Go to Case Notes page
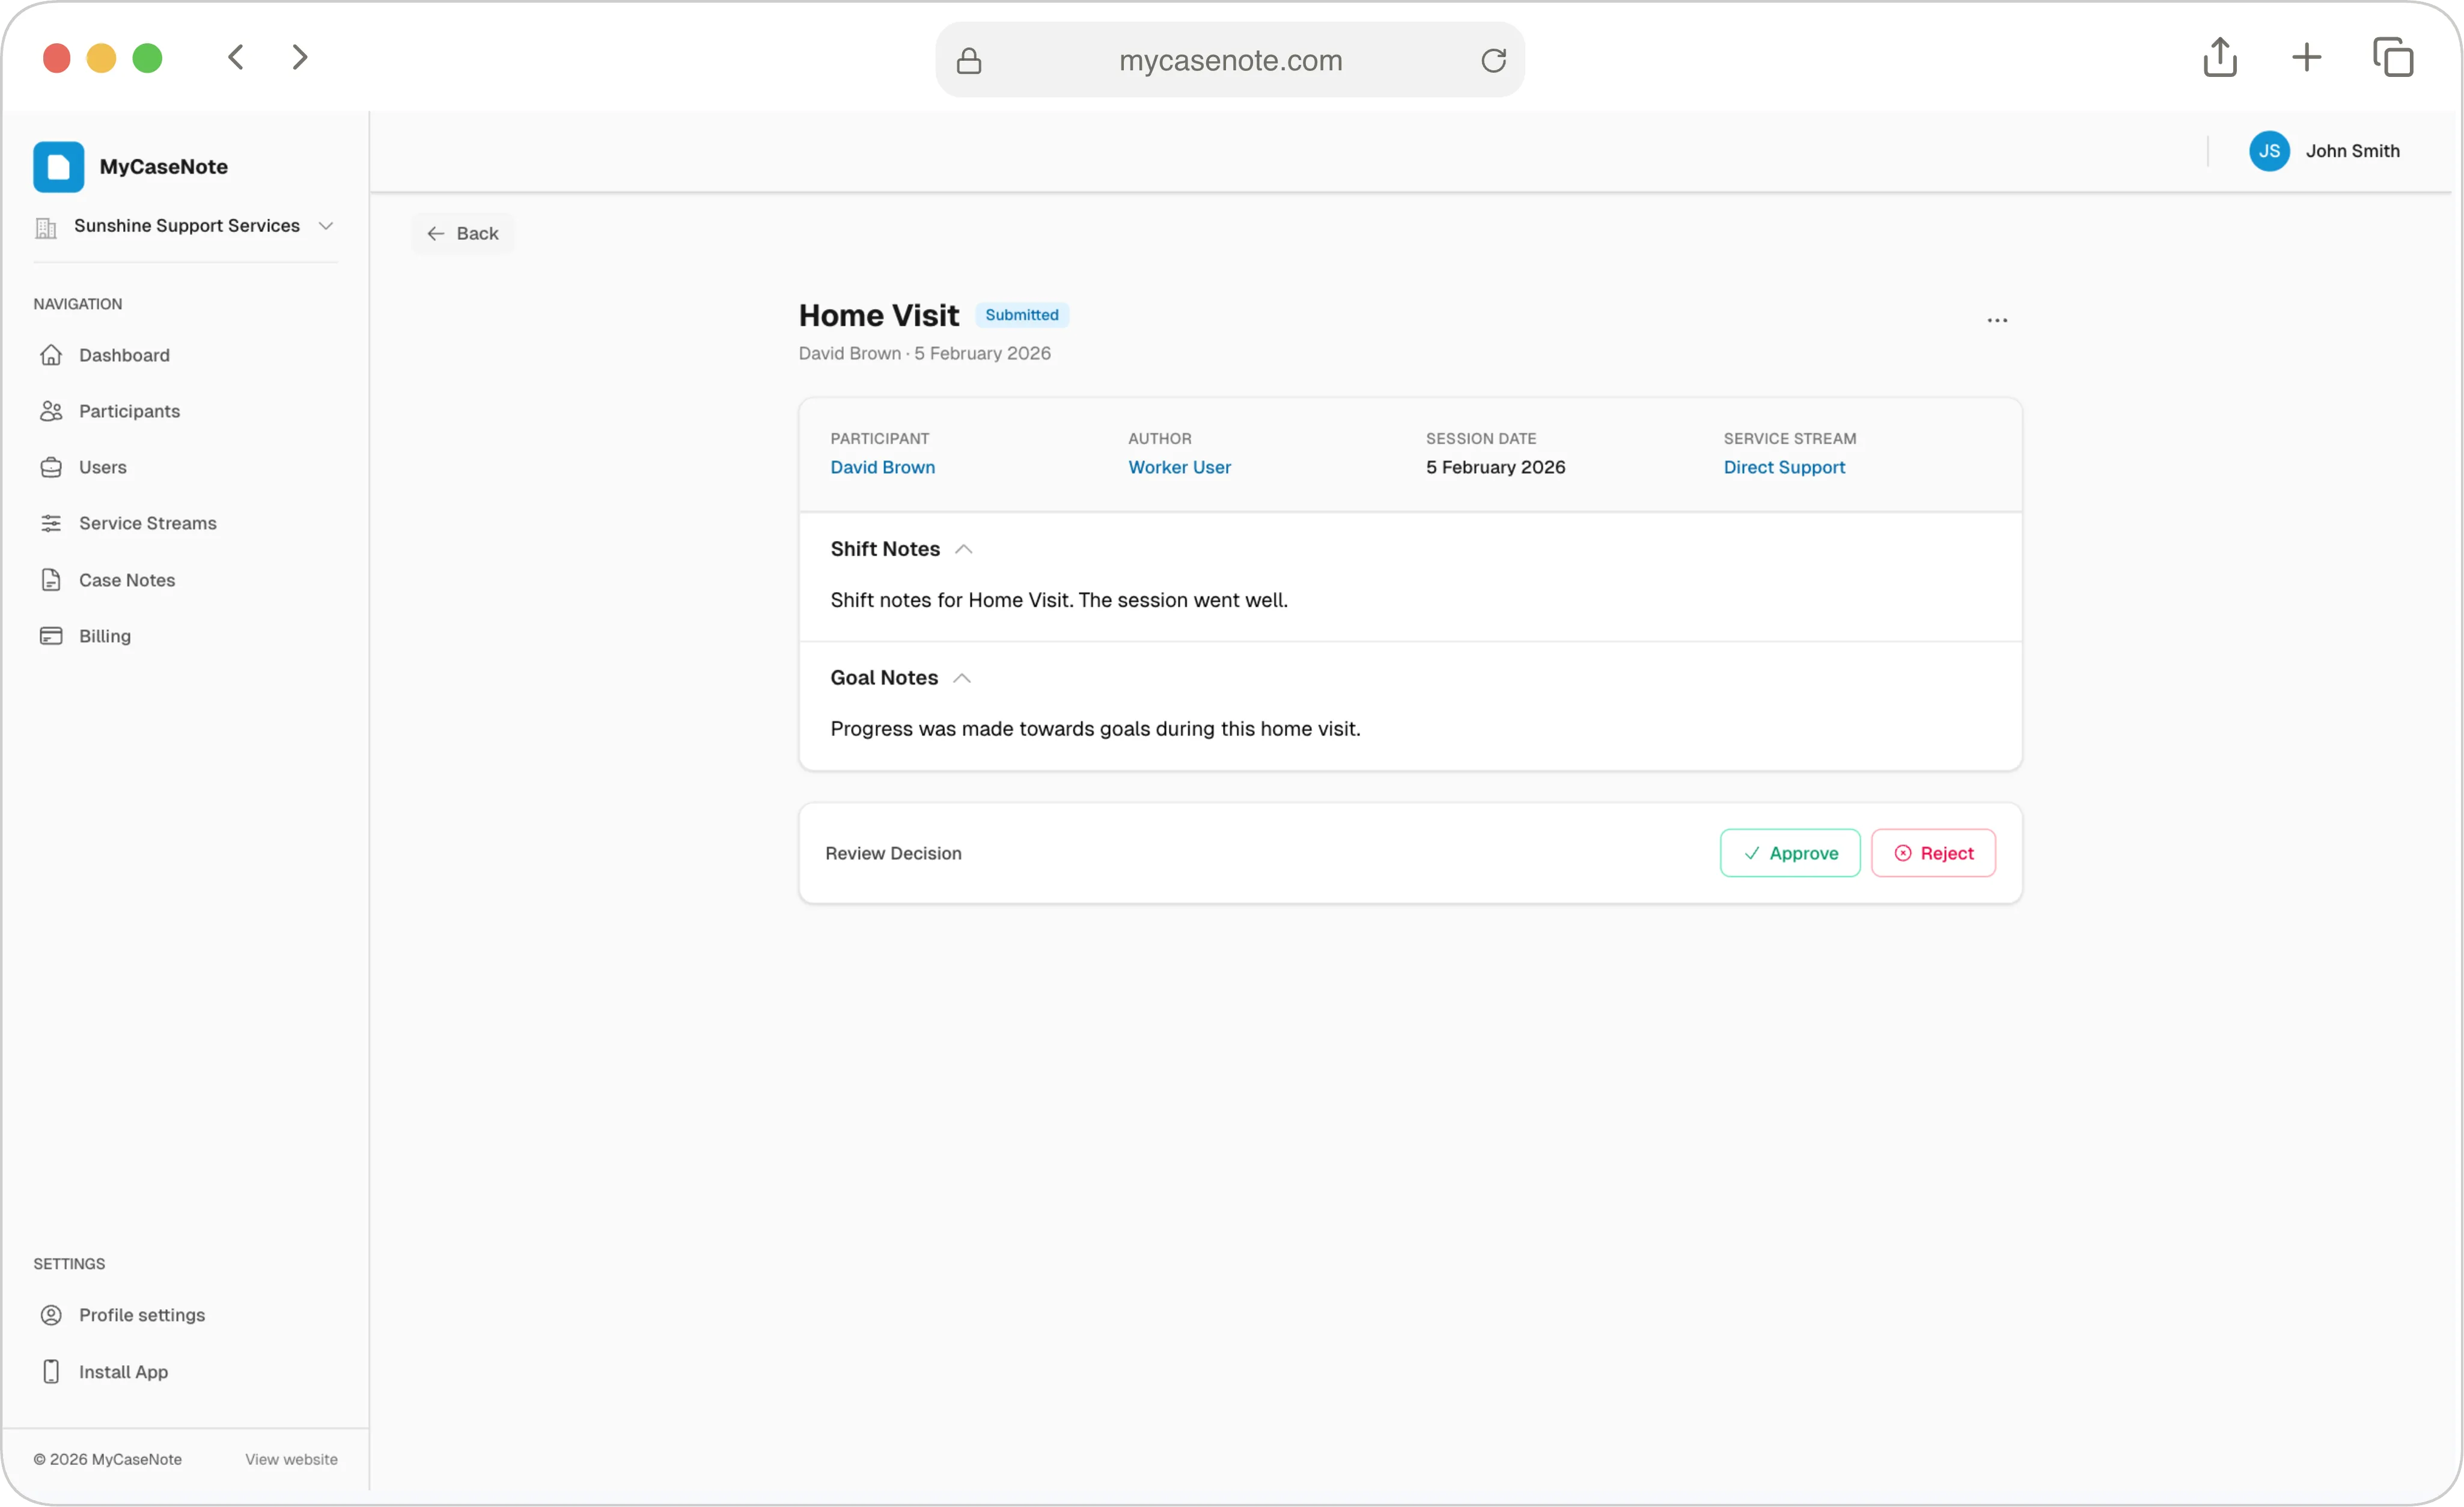 point(127,580)
